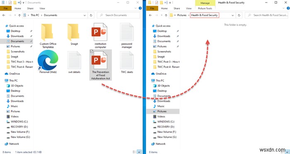Expand the ribbon in Documents window

pos(135,8)
